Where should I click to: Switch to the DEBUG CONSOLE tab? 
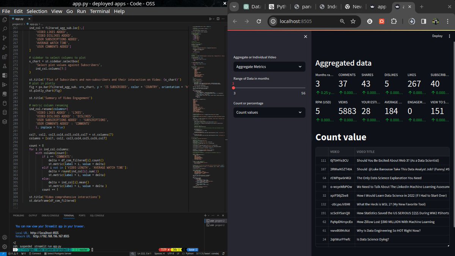pos(50,215)
